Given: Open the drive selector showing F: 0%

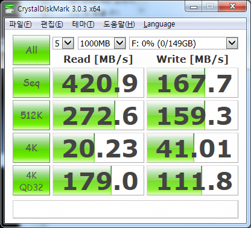Looking at the screenshot, I should [183, 43].
